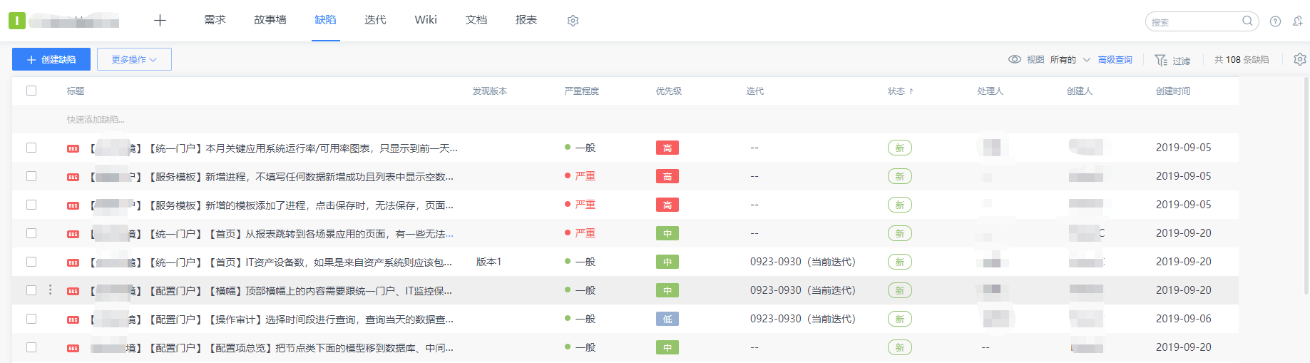Click the 状态 column sort arrow
The image size is (1310, 363).
click(x=911, y=91)
